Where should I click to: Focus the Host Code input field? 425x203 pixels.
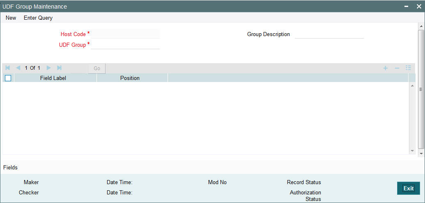coord(125,34)
